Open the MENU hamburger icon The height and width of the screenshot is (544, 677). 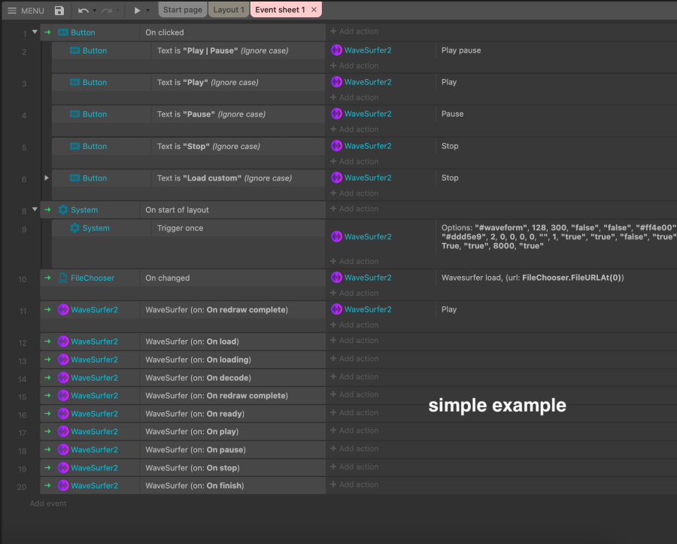12,11
